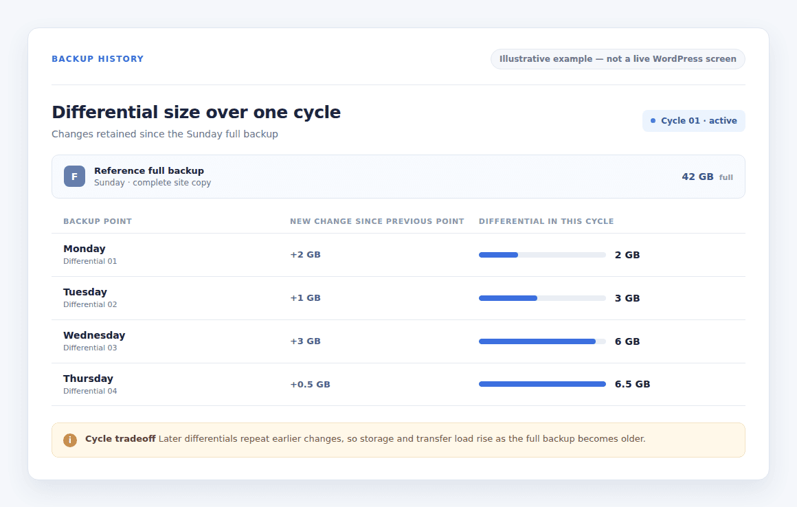This screenshot has width=797, height=507.
Task: Click the Differential 03 label
Action: click(x=90, y=348)
